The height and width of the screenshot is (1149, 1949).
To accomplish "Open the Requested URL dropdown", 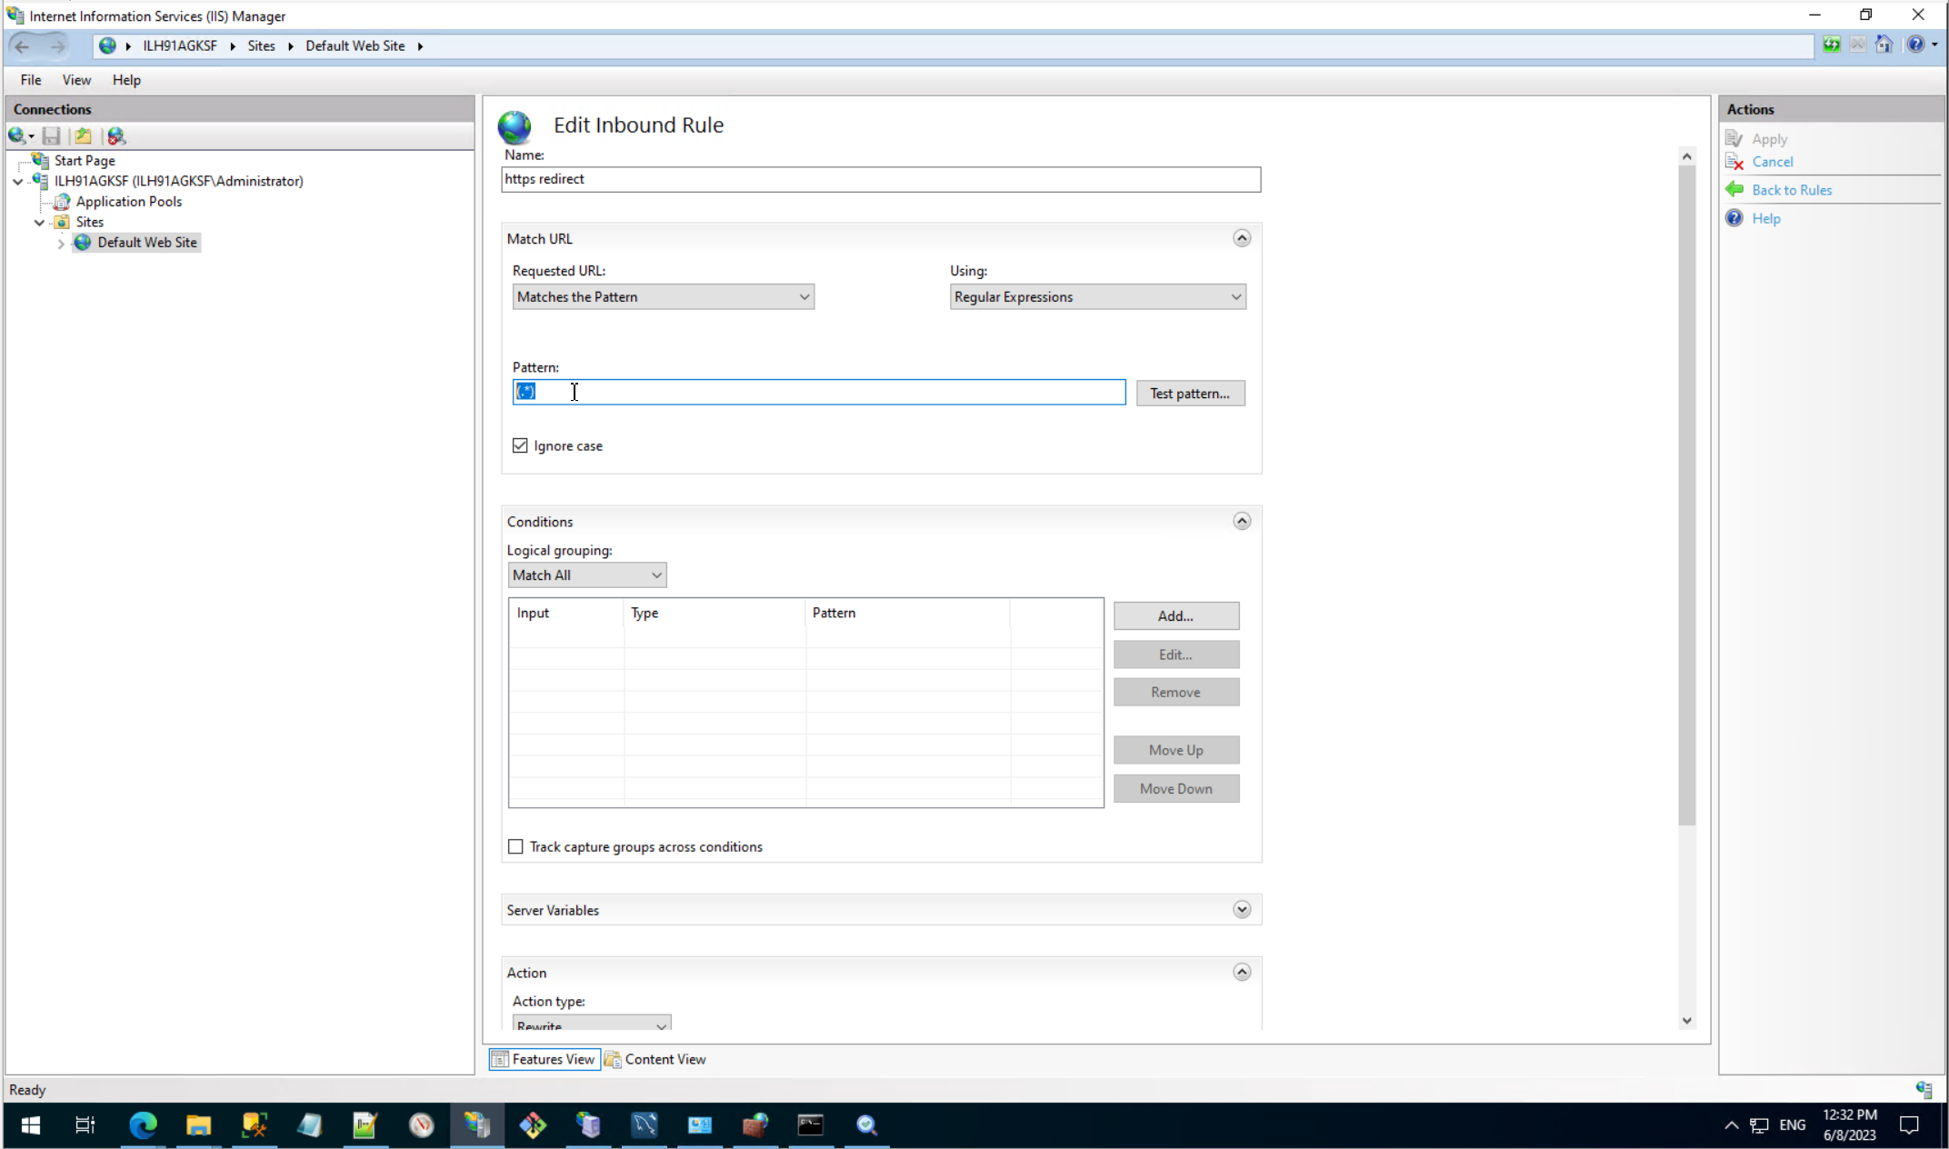I will click(x=663, y=297).
